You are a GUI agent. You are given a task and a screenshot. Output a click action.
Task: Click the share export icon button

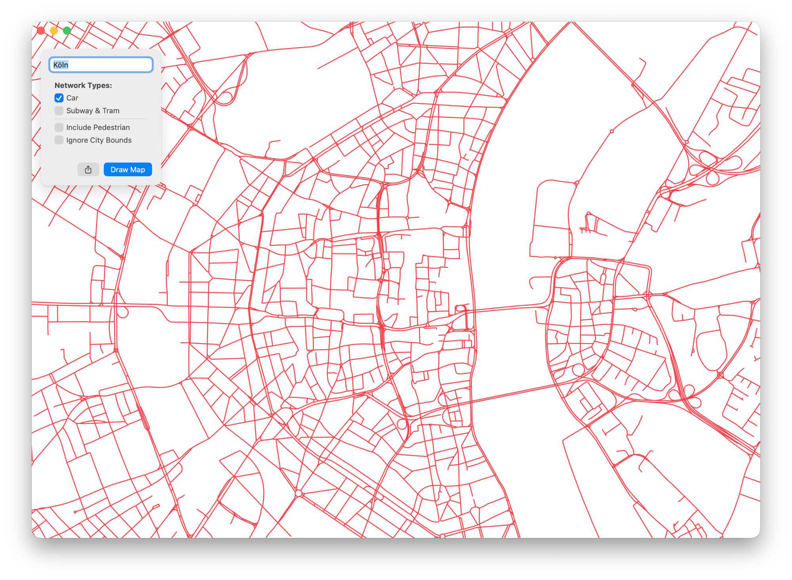coord(88,170)
